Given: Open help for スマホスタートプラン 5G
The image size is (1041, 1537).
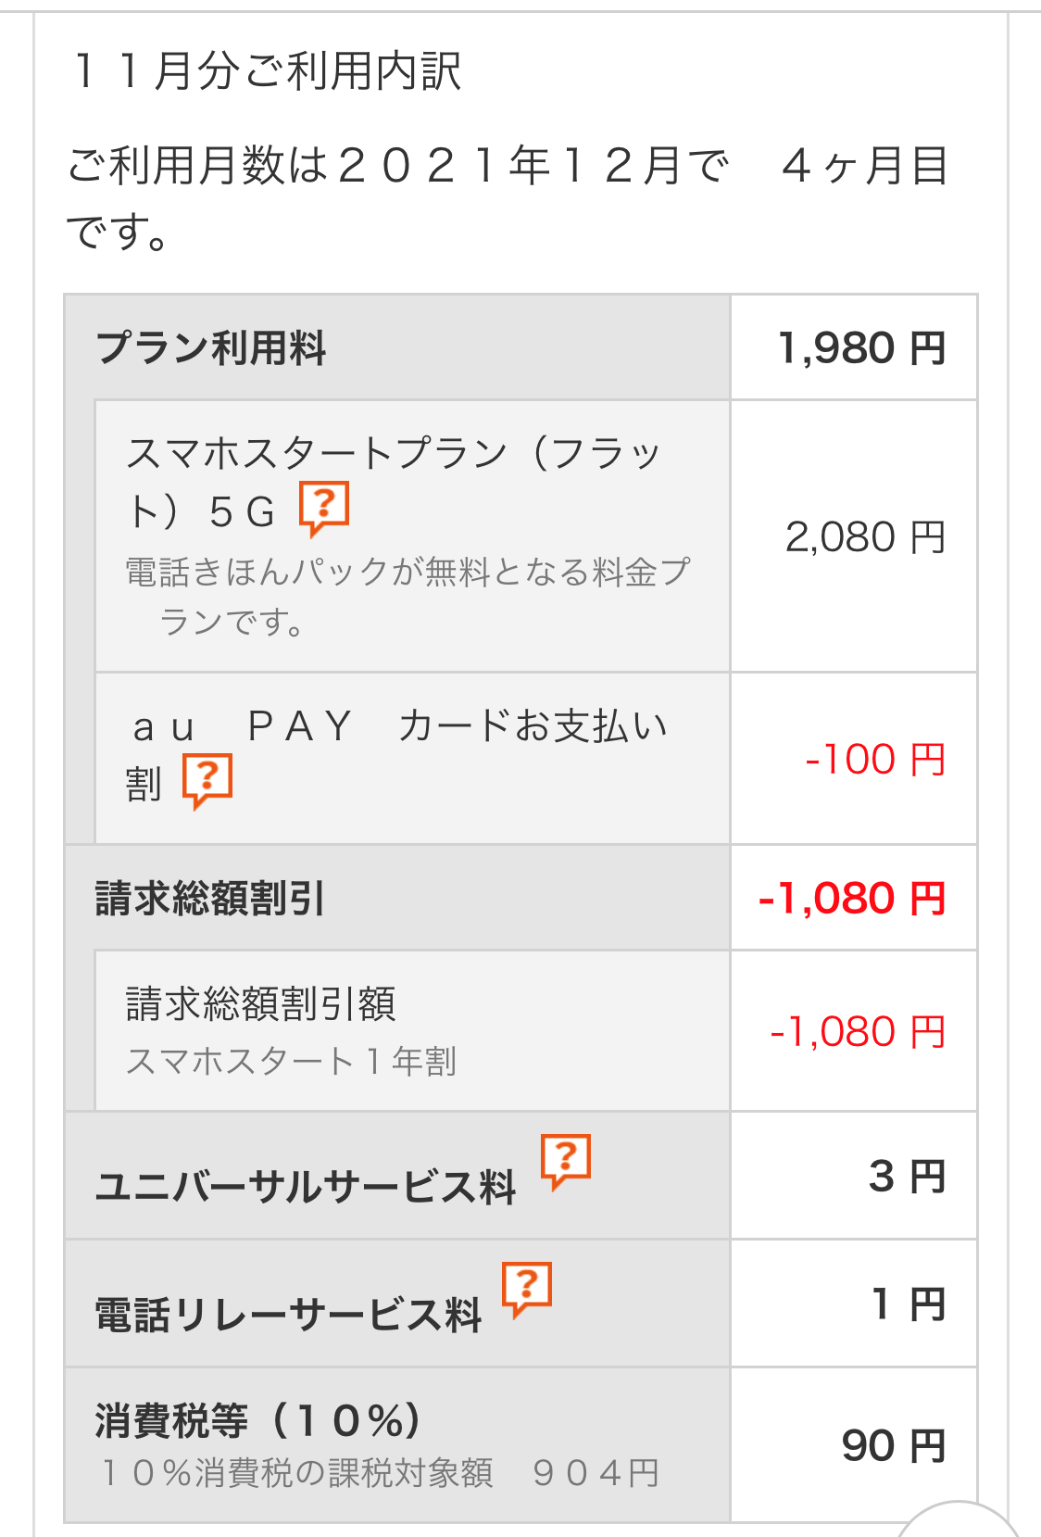Looking at the screenshot, I should point(323,508).
